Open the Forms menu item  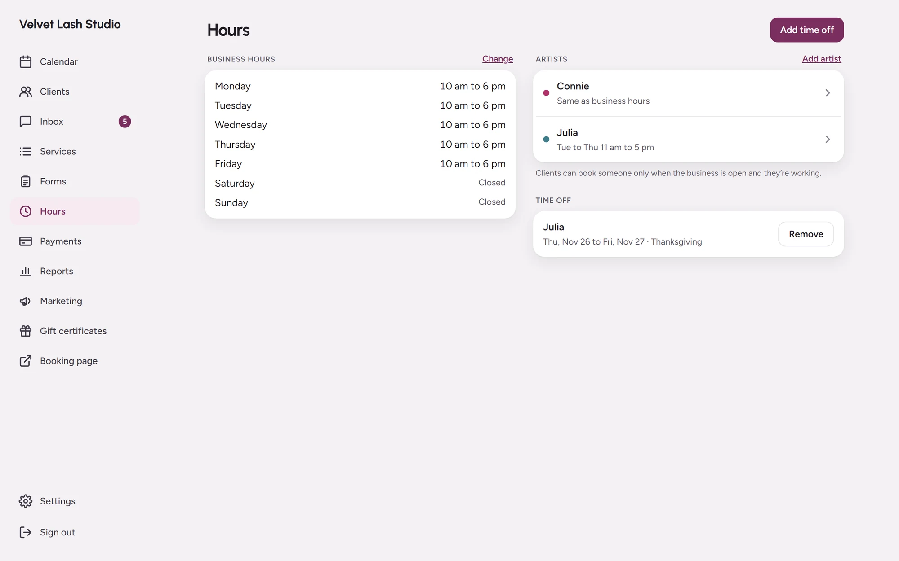pos(75,181)
